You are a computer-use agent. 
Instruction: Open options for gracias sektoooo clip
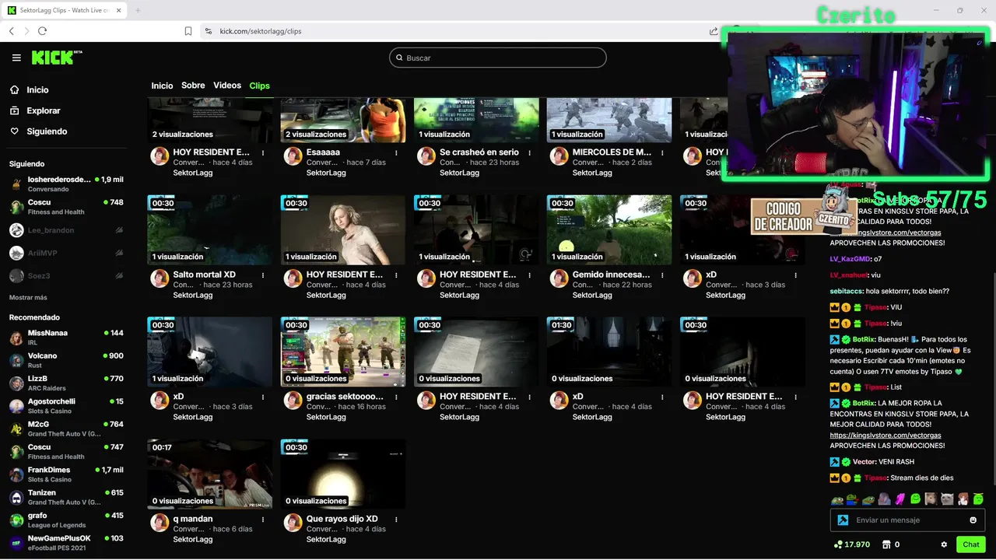397,397
